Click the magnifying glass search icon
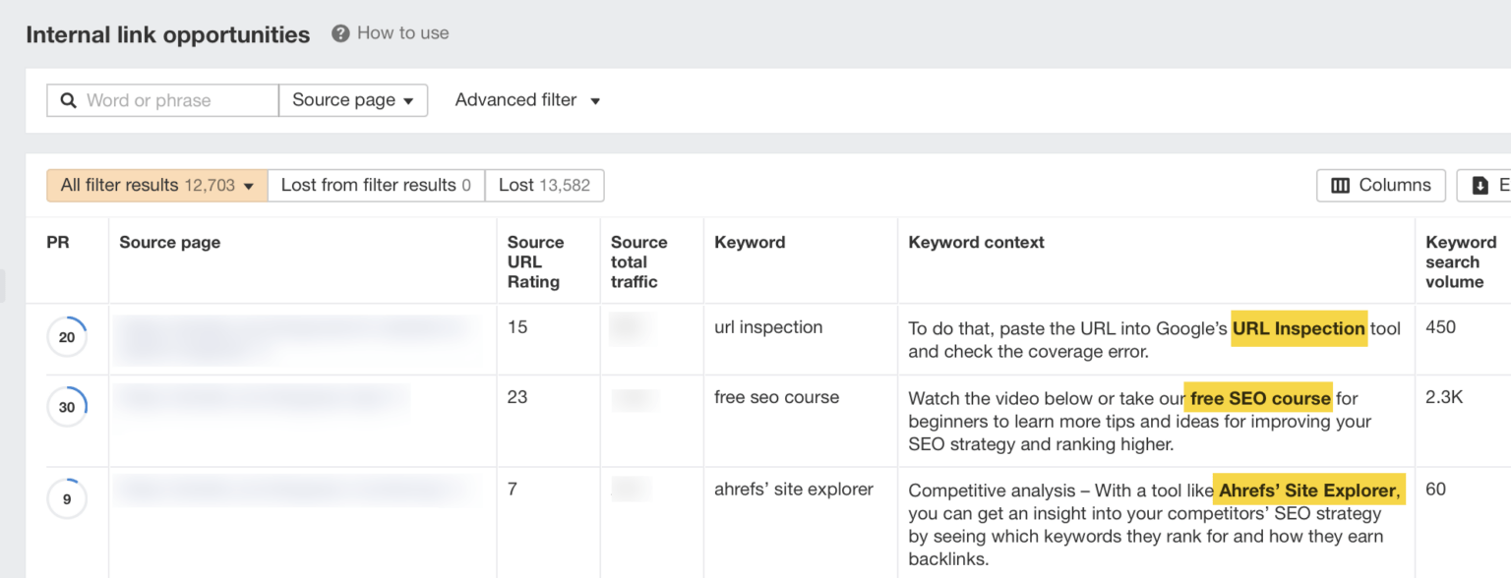The width and height of the screenshot is (1511, 578). click(x=67, y=99)
